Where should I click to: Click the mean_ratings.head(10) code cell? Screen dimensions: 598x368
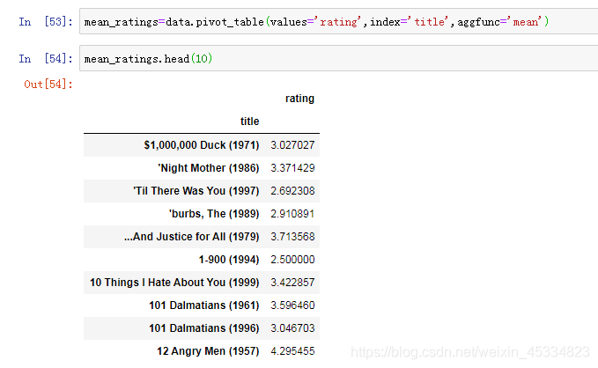pos(339,58)
